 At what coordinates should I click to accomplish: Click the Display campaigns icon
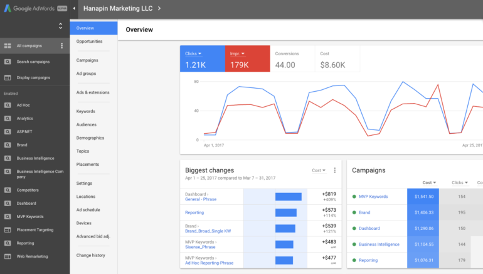[x=8, y=78]
